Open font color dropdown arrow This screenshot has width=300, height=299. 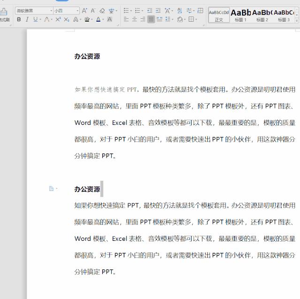tap(103, 20)
